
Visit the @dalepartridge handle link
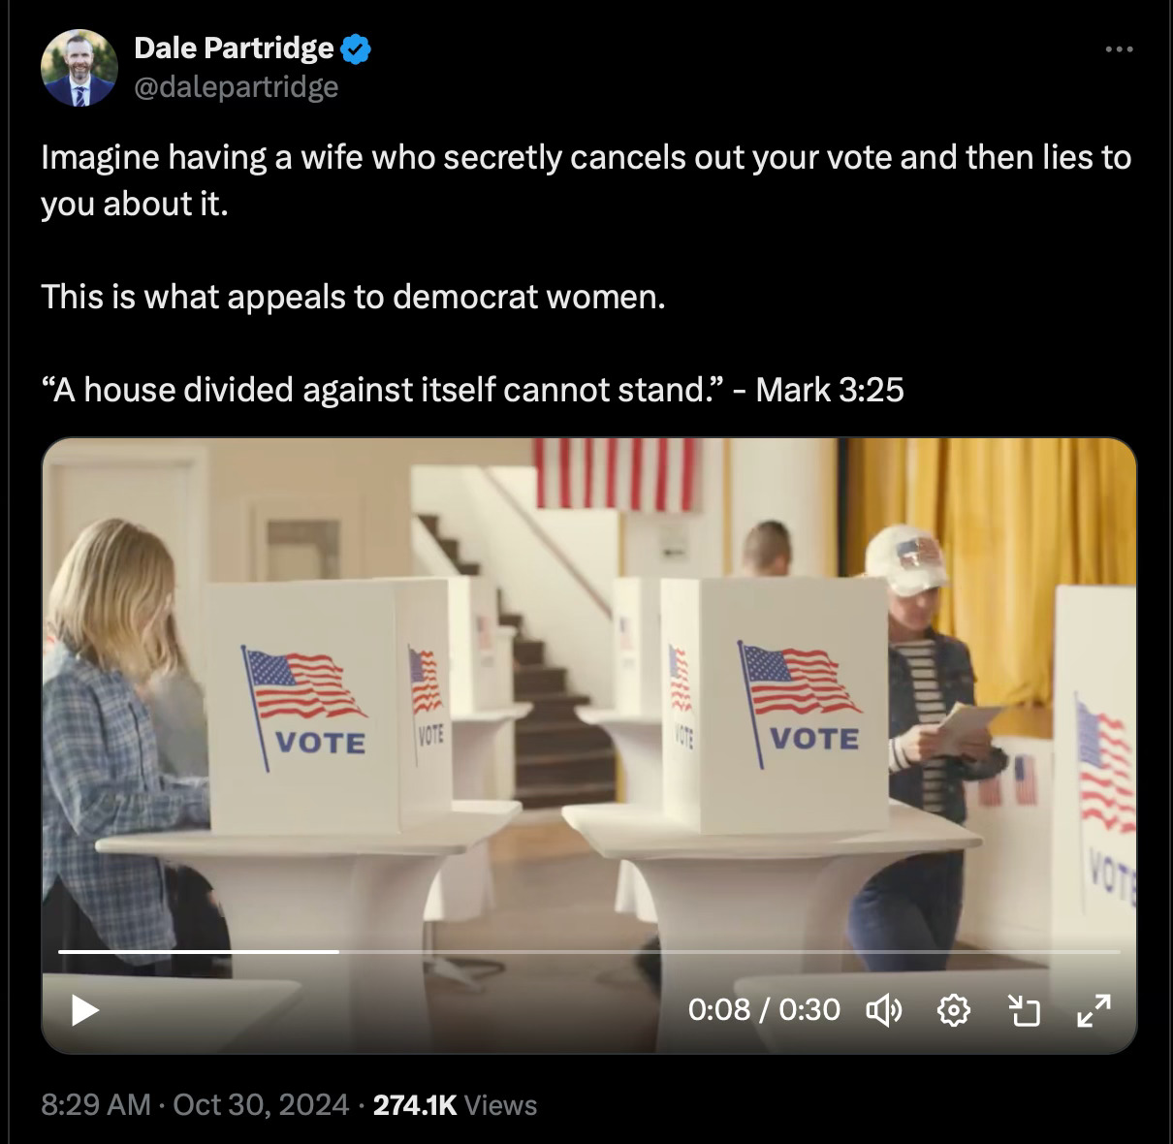pyautogui.click(x=236, y=86)
